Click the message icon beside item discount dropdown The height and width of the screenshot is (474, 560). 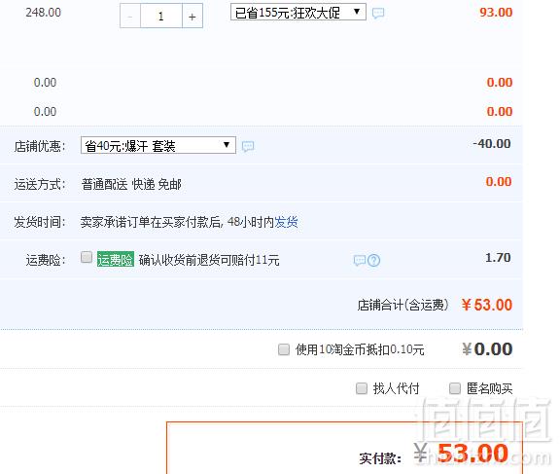point(378,14)
